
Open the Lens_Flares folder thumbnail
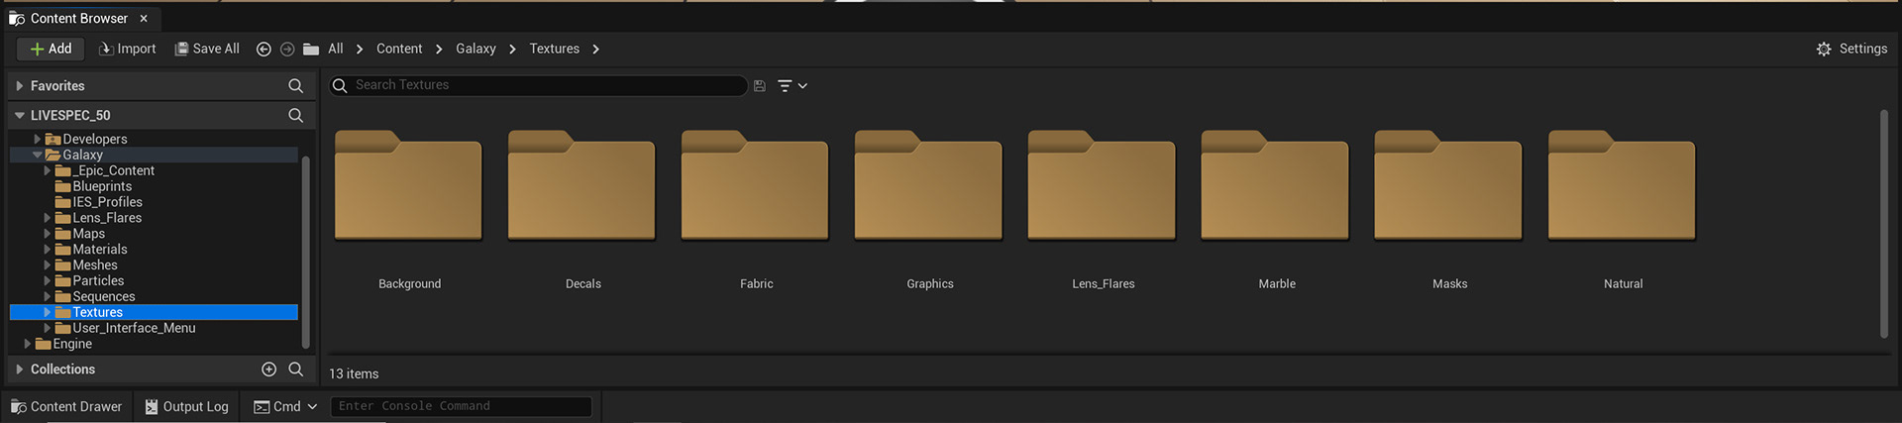click(1102, 185)
